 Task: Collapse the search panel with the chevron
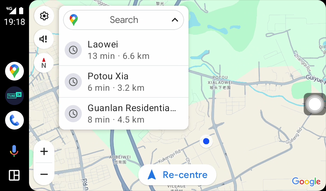click(175, 20)
